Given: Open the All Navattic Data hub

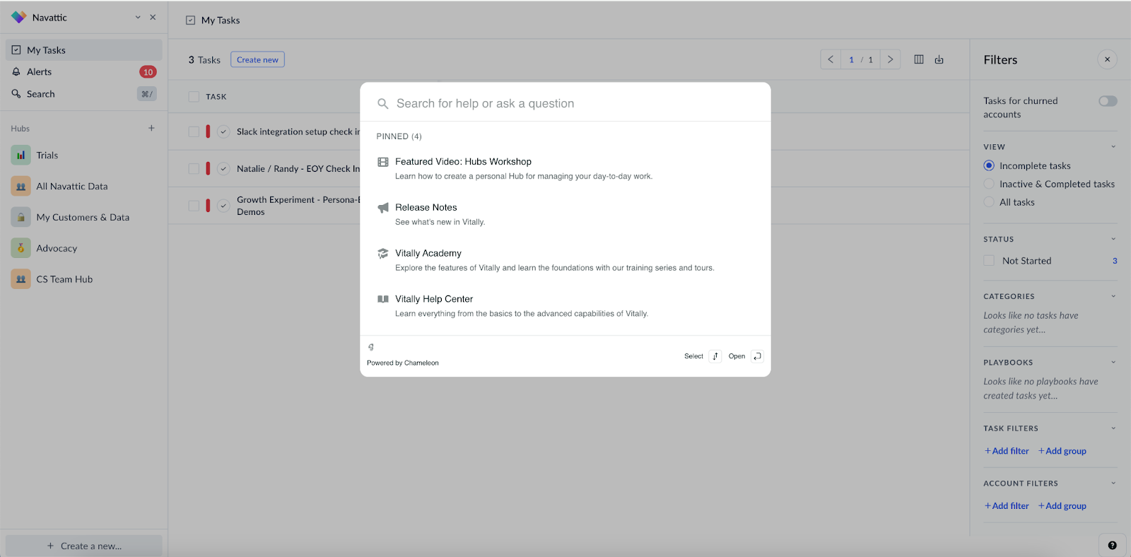Looking at the screenshot, I should click(x=84, y=187).
